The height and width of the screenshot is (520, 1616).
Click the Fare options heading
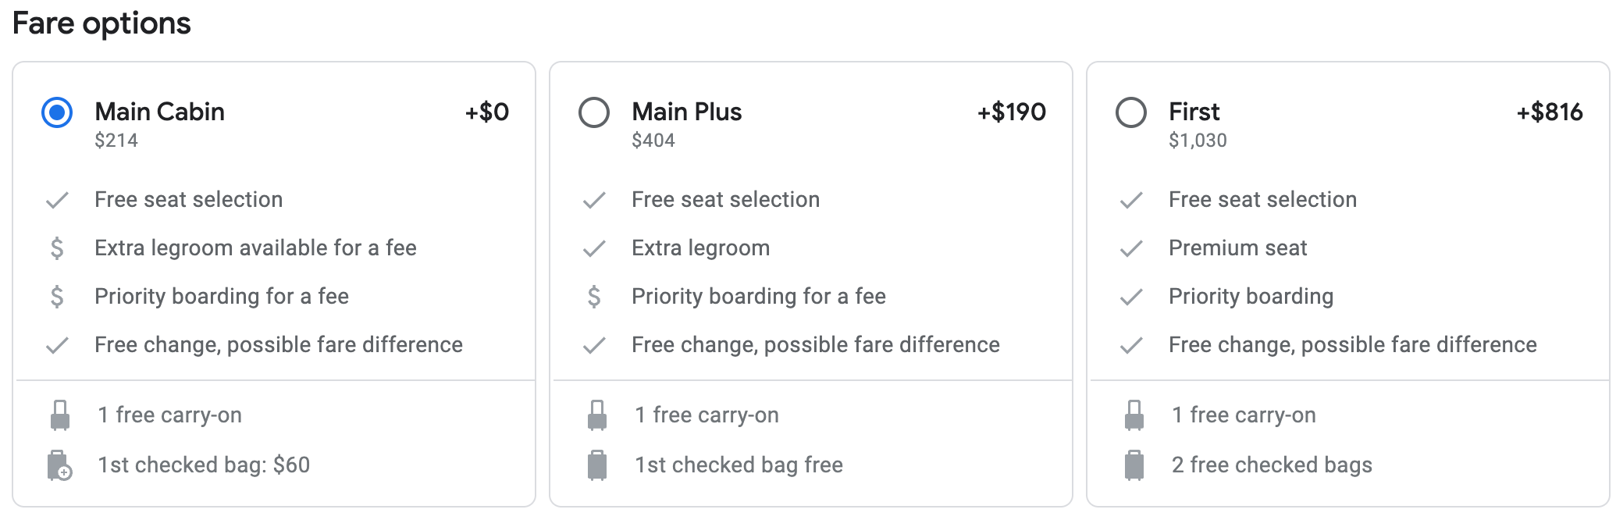101,23
